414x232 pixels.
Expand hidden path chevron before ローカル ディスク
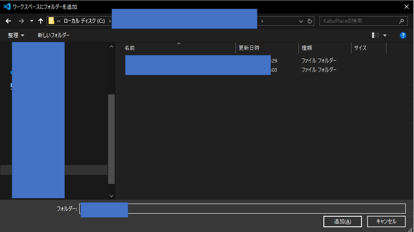click(59, 21)
